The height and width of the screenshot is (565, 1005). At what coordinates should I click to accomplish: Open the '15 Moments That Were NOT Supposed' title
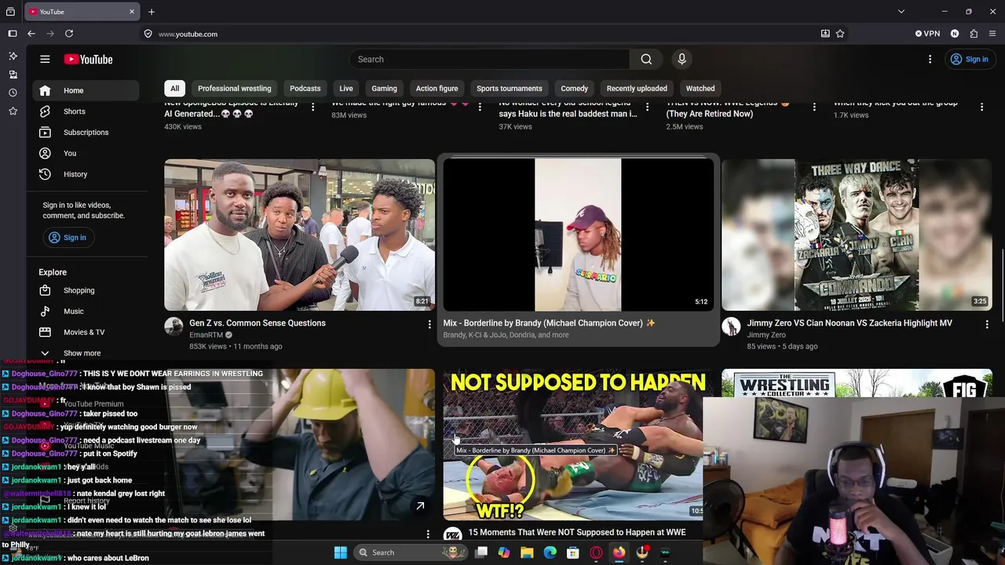click(x=577, y=532)
